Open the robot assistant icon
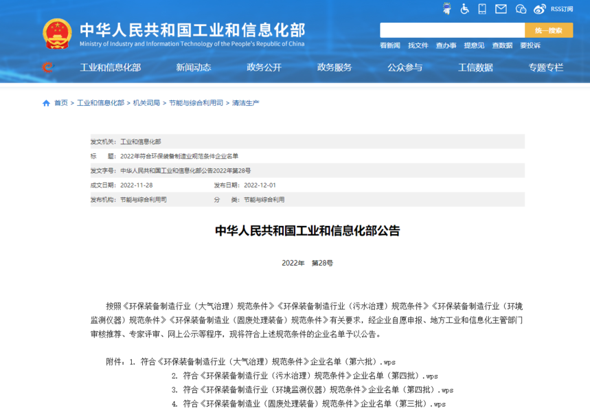 click(446, 9)
